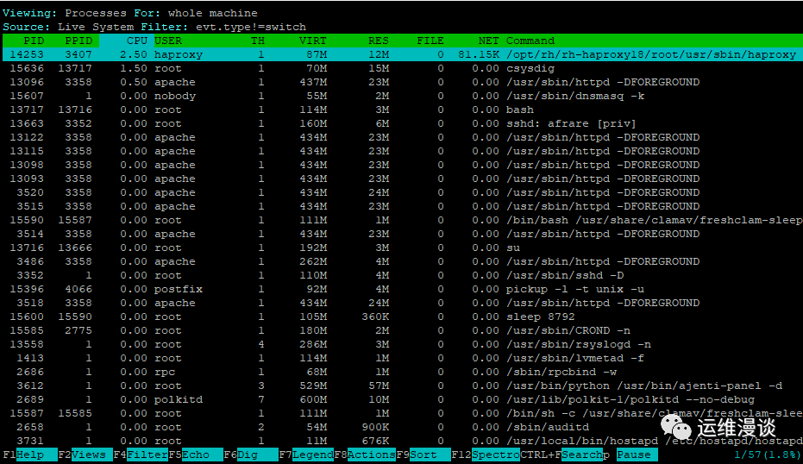Select the ajenti-panel python process row
This screenshot has height=464, width=803.
point(402,386)
